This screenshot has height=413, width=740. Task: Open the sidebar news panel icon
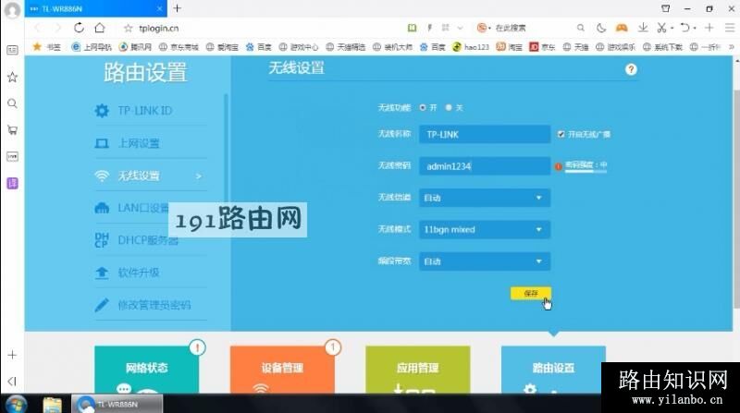tap(12, 50)
